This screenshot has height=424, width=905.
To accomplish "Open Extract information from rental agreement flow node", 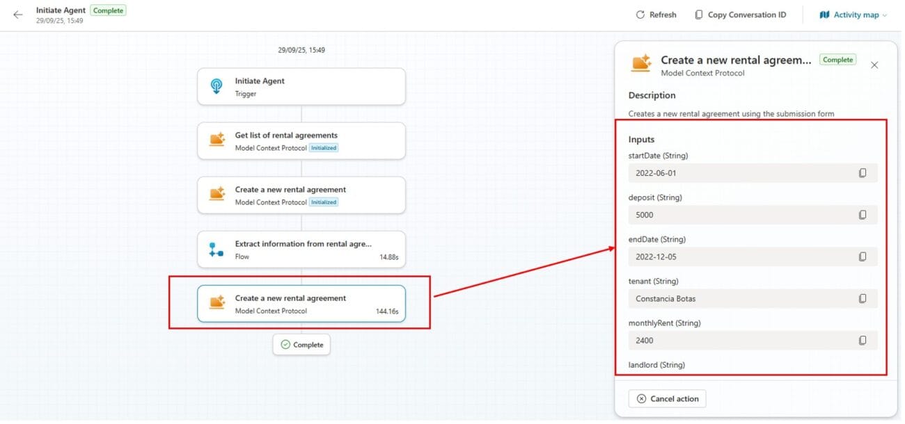I will (301, 250).
